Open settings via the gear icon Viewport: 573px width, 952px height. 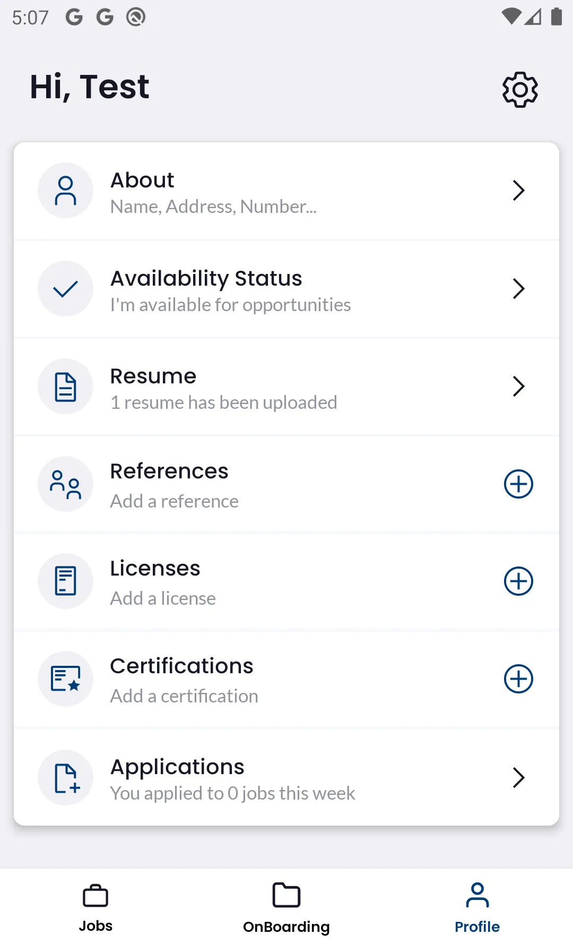[520, 89]
